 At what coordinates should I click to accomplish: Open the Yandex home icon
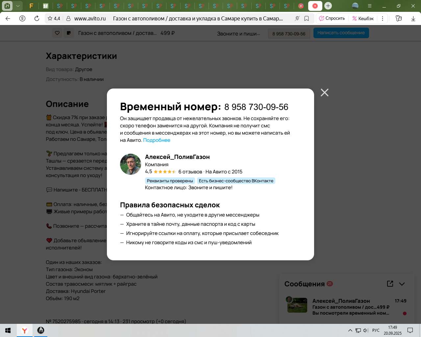[x=22, y=18]
